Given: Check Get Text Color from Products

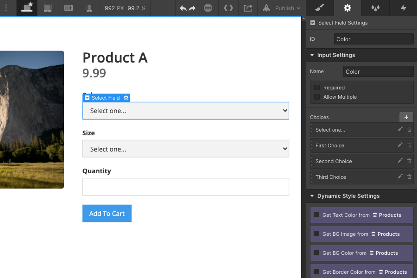Looking at the screenshot, I should click(316, 215).
